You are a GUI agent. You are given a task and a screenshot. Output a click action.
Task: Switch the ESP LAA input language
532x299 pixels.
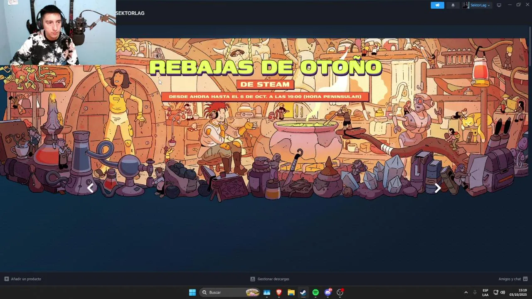point(485,292)
